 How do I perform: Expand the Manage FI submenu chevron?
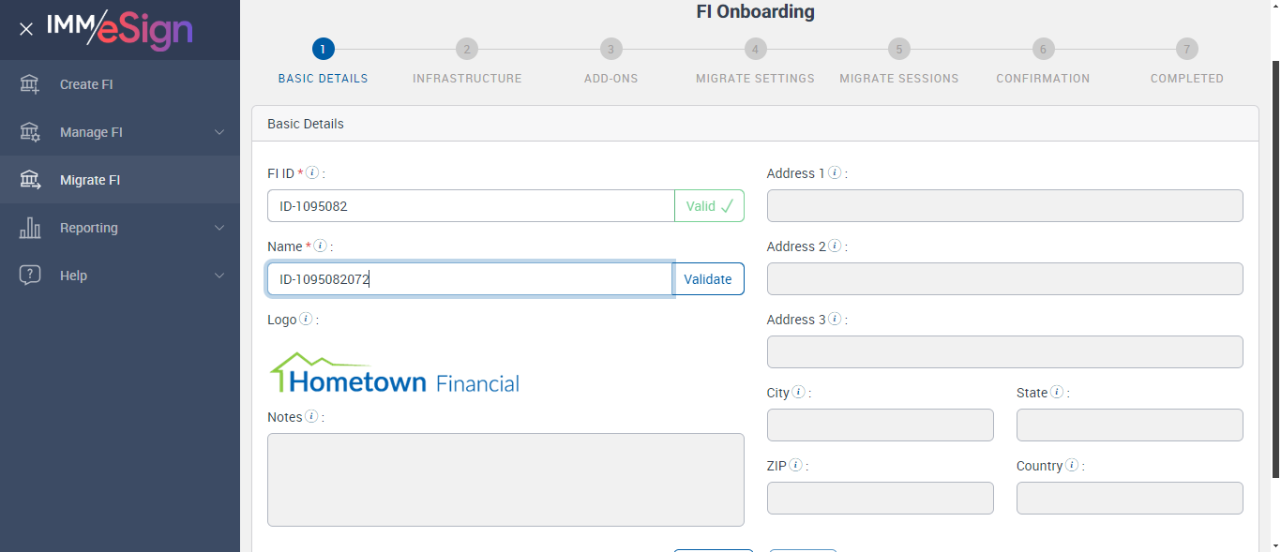219,132
